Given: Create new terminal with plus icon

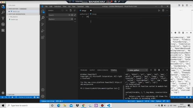Looking at the screenshot, I should (x=151, y=70).
